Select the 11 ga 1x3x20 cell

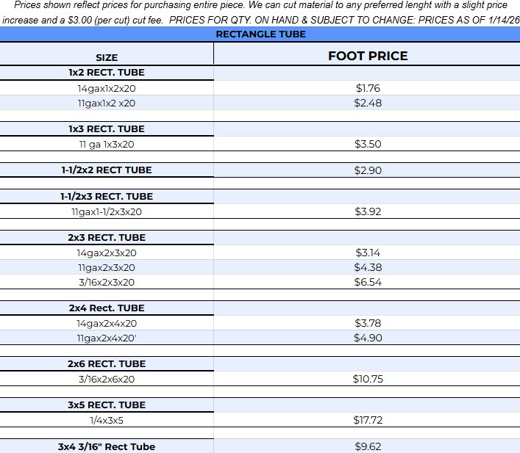pyautogui.click(x=107, y=144)
